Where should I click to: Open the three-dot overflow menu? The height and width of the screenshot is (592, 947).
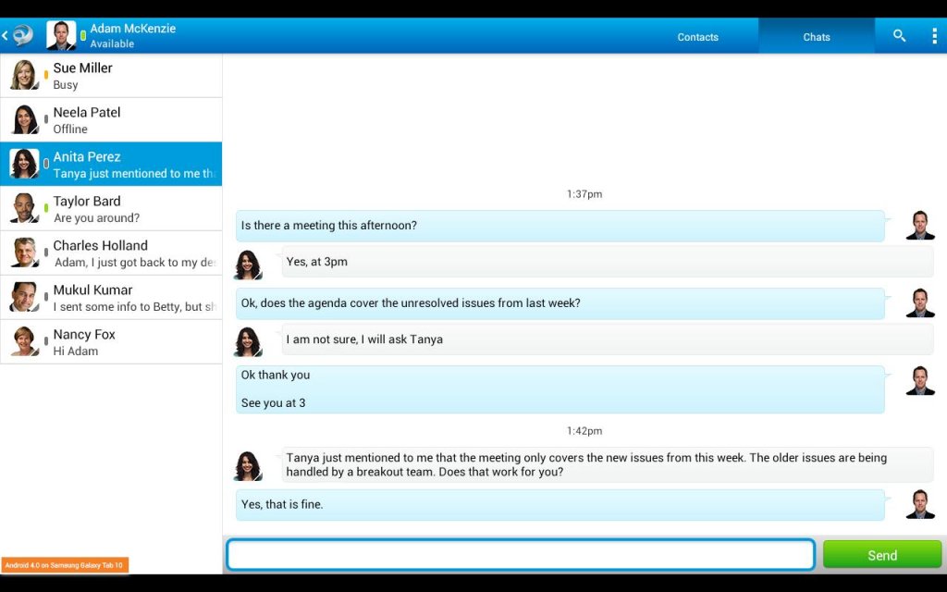(x=934, y=36)
